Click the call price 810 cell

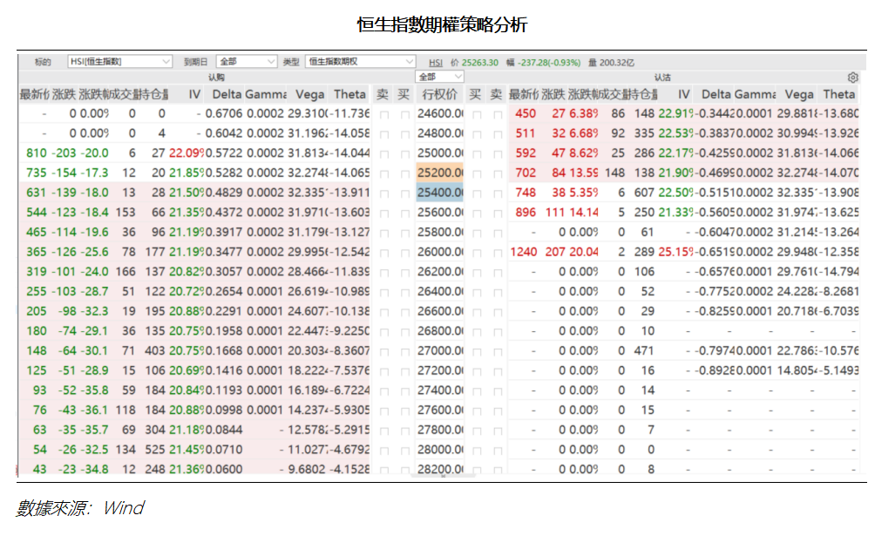(x=37, y=153)
